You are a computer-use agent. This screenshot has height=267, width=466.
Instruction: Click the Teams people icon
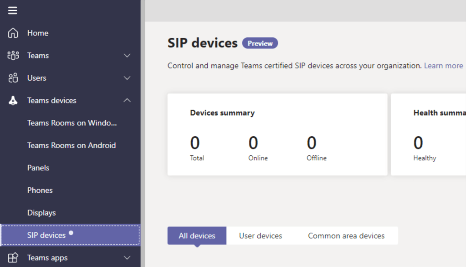pos(13,56)
